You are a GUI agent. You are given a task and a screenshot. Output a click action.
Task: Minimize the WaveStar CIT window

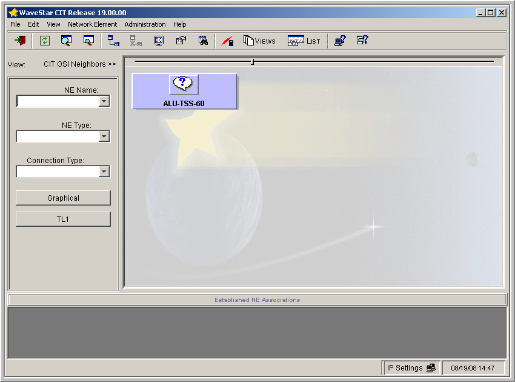coord(481,13)
